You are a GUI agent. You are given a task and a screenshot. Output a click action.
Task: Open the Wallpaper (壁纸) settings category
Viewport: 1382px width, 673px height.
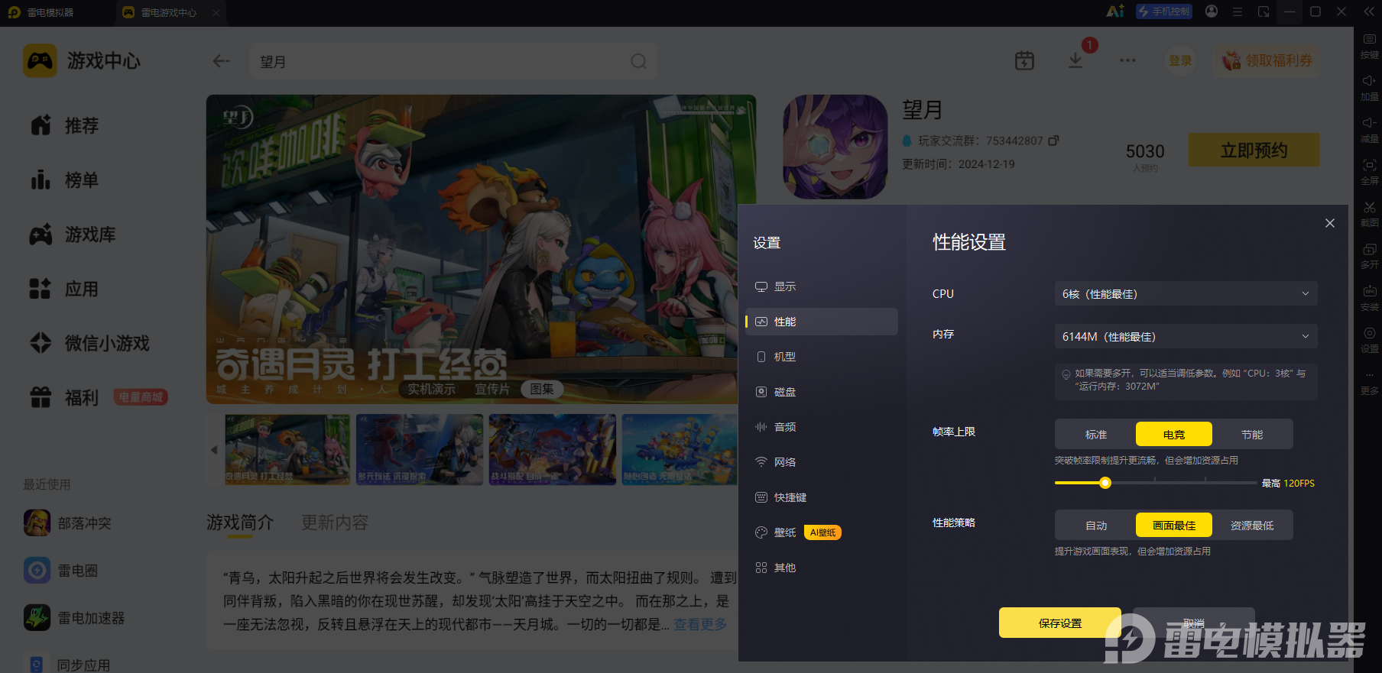click(822, 532)
